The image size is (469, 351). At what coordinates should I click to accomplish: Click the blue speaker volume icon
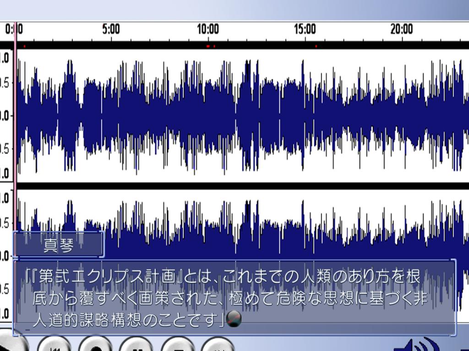click(x=417, y=345)
